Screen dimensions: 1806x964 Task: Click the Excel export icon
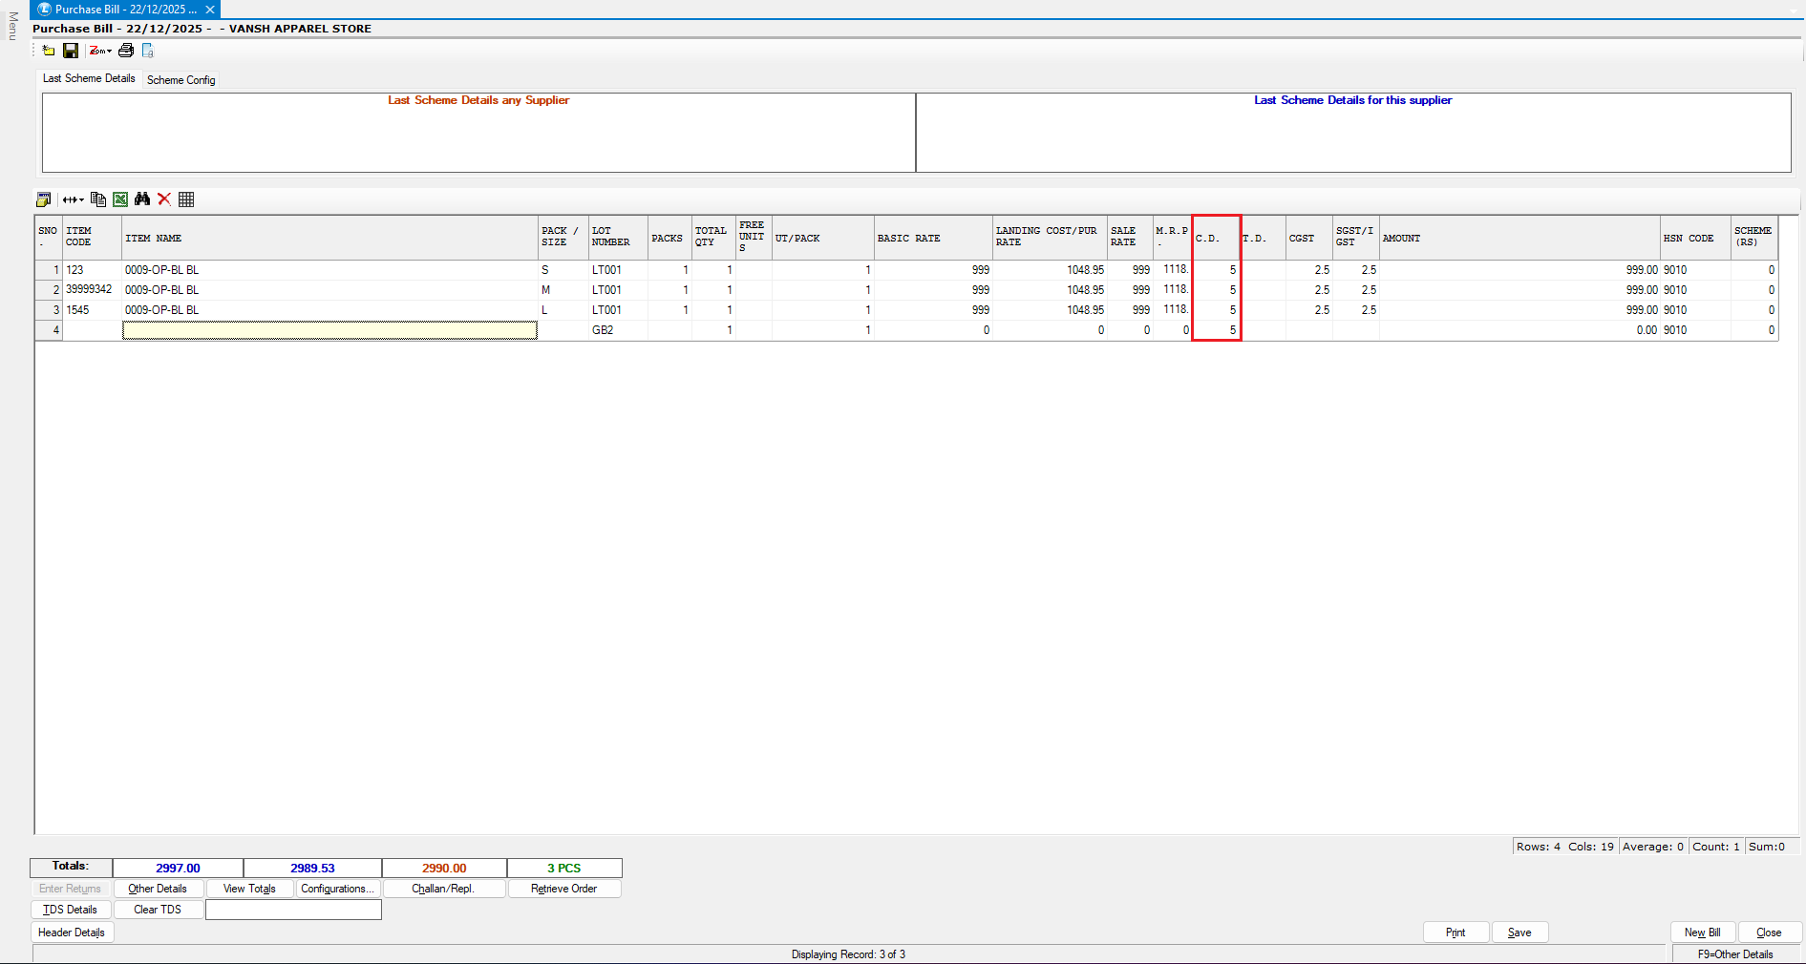(120, 199)
